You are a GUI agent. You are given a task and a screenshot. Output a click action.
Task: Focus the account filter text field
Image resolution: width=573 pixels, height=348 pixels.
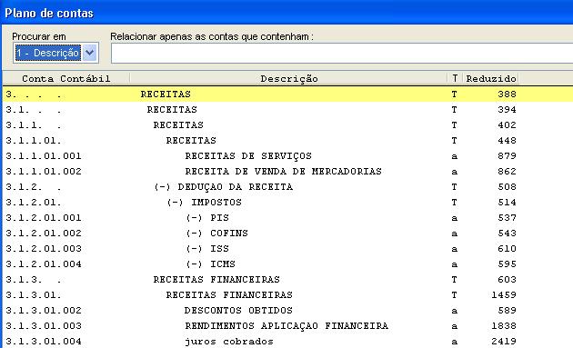pyautogui.click(x=342, y=54)
